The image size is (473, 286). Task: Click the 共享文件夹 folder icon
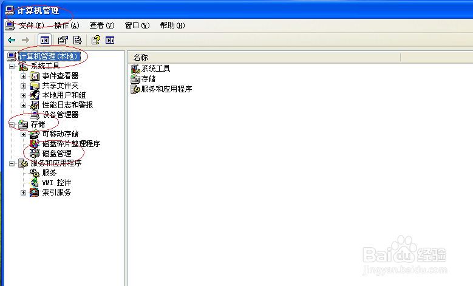[x=35, y=86]
